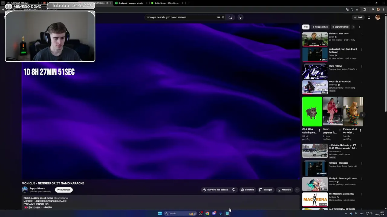Image resolution: width=387 pixels, height=217 pixels.
Task: Open options menu for The Macarena Dance 2022
Action: coord(362,194)
